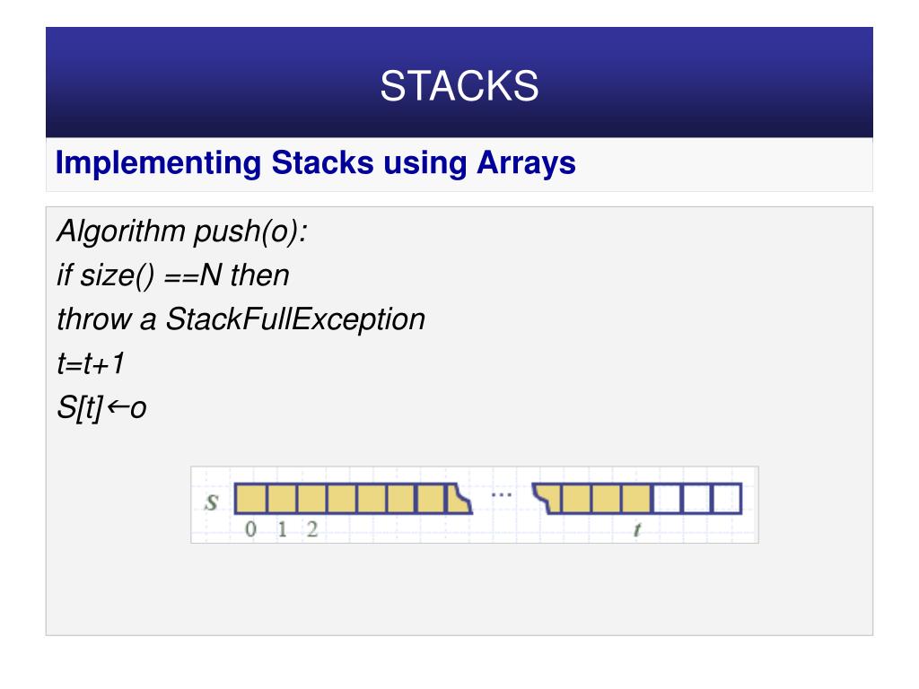
Task: Click the ellipsis dots between array halves
Action: [502, 495]
